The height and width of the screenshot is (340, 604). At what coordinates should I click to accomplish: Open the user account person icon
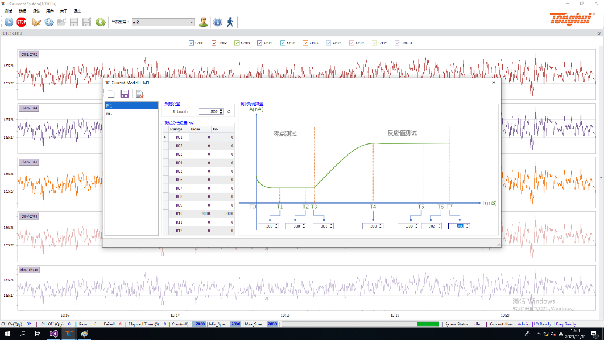tap(203, 22)
